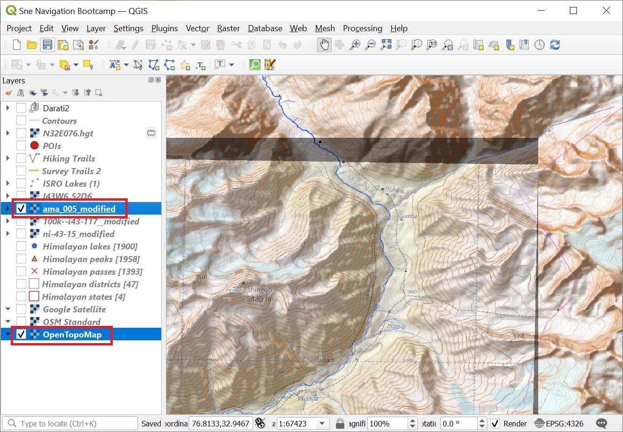The image size is (623, 432).
Task: Open the Vector menu
Action: coord(198,28)
